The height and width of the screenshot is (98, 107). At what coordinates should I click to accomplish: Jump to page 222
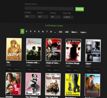[67, 32]
